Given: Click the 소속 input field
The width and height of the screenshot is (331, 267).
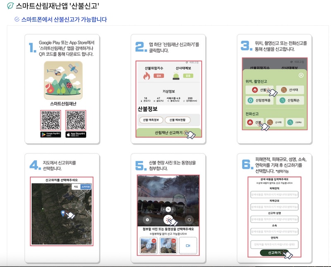Looking at the screenshot, I should coord(274,231).
